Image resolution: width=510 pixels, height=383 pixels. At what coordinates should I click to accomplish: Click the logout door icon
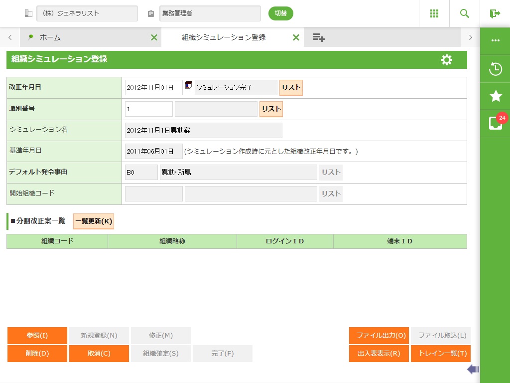495,13
